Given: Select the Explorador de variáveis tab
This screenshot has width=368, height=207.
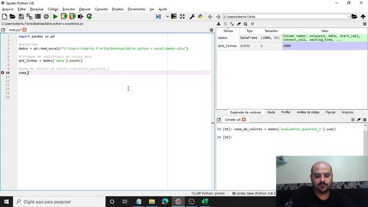Looking at the screenshot, I should (246, 113).
